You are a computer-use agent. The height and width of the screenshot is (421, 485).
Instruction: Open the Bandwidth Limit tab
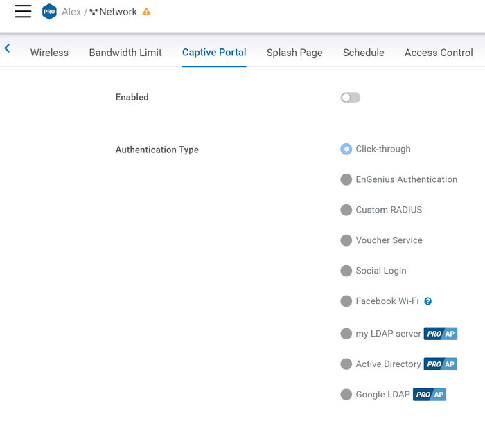tap(125, 53)
